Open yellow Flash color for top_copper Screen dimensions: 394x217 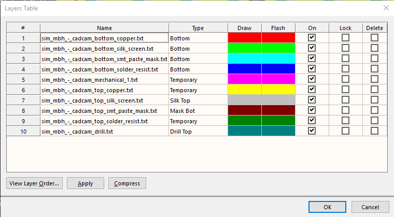(x=278, y=90)
